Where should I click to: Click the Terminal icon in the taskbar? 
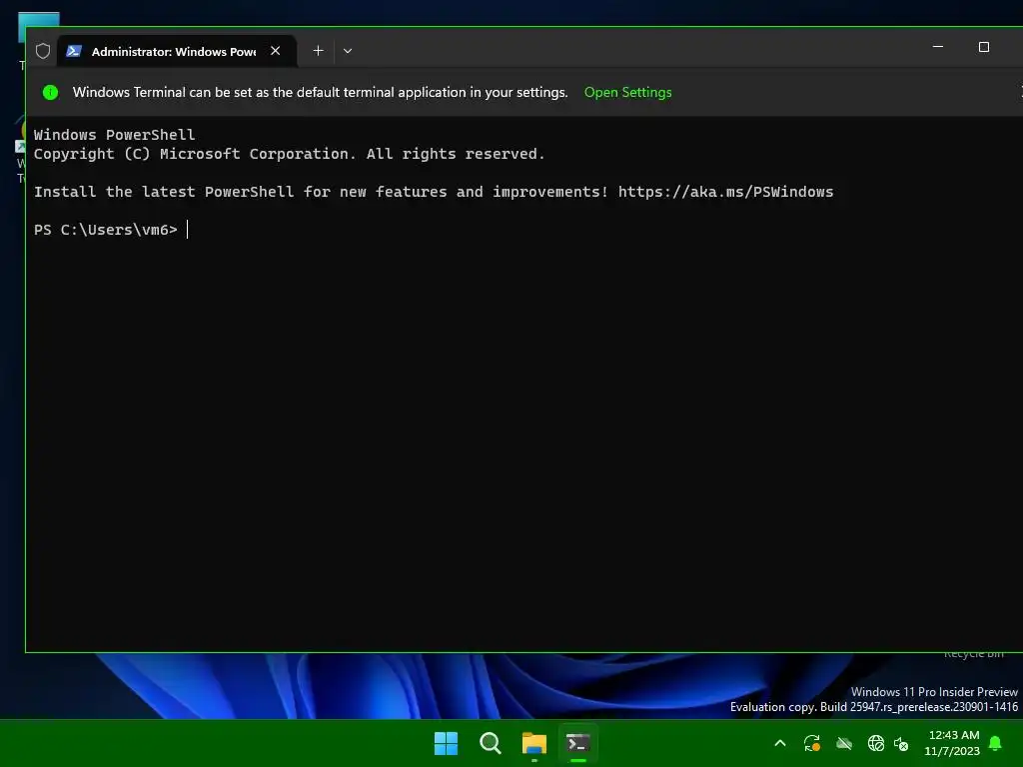(x=578, y=743)
